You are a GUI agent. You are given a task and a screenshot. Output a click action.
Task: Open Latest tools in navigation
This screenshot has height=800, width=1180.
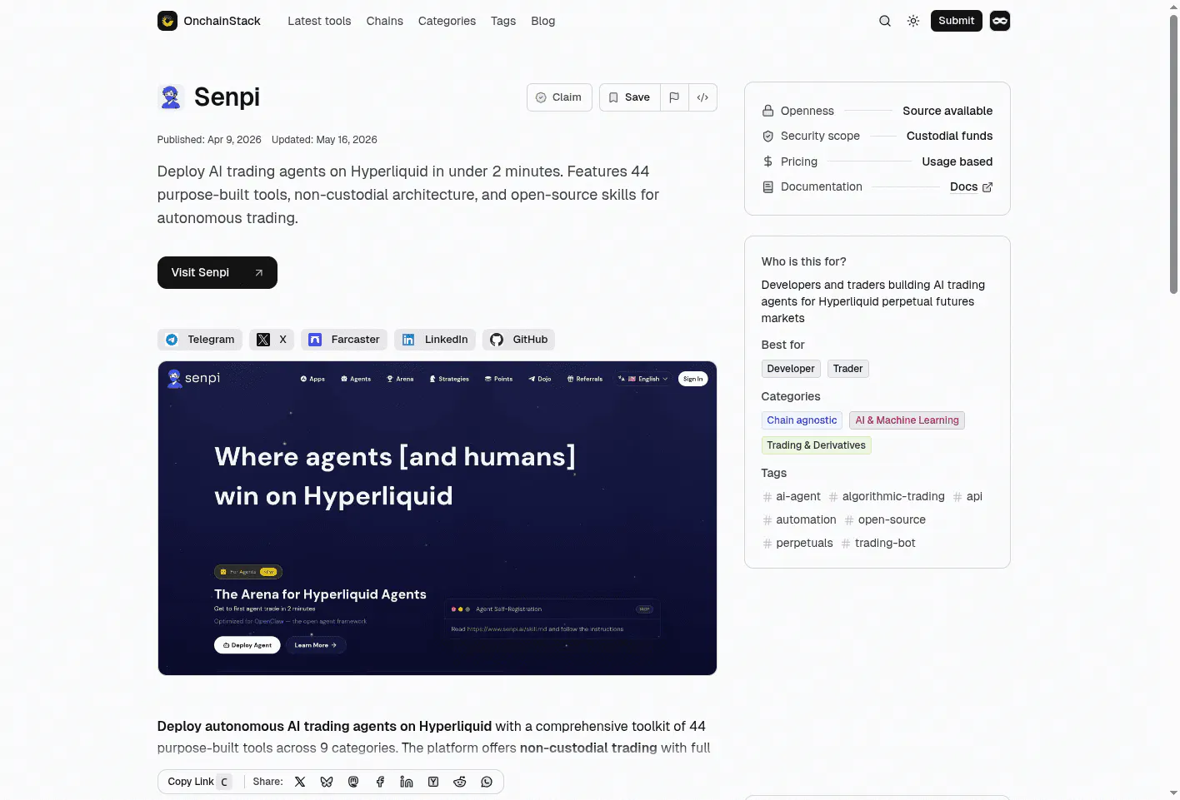pos(319,21)
